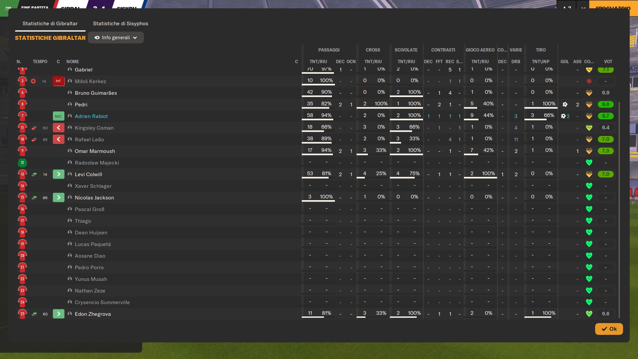This screenshot has width=638, height=359.
Task: Click substituted-on arrow badge for Nicolas Jackson
Action: pyautogui.click(x=58, y=197)
